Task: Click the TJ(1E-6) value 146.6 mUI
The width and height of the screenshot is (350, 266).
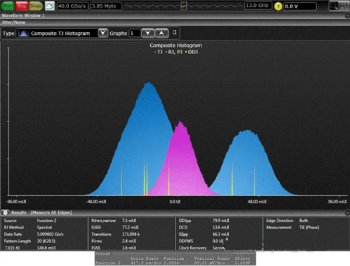Action: 46,248
